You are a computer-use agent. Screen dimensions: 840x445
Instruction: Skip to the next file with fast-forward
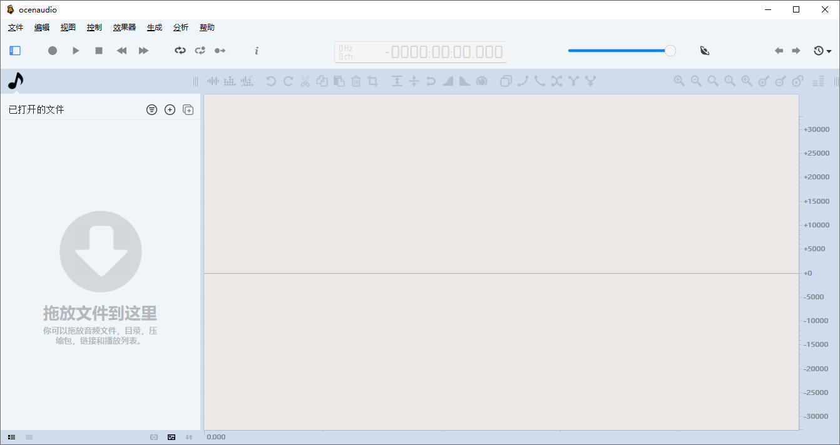pos(143,51)
